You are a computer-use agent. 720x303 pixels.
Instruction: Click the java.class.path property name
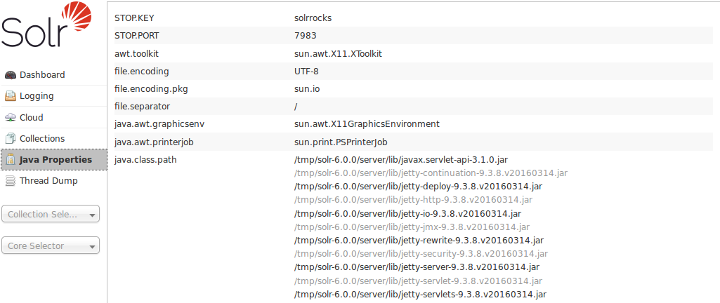coord(145,159)
